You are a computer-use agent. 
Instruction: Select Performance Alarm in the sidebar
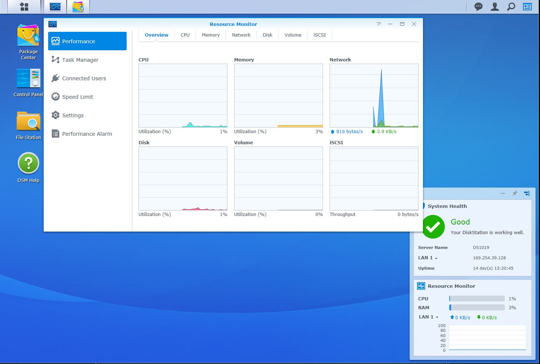87,134
